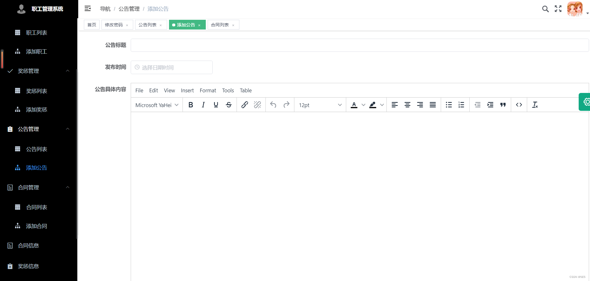The height and width of the screenshot is (281, 590).
Task: Toggle bold formatting in editor
Action: tap(191, 105)
